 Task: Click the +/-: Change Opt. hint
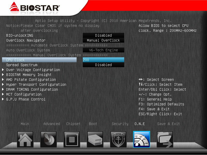[155, 94]
